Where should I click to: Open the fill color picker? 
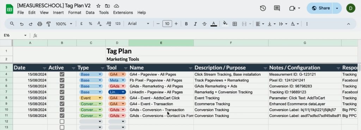(x=225, y=24)
